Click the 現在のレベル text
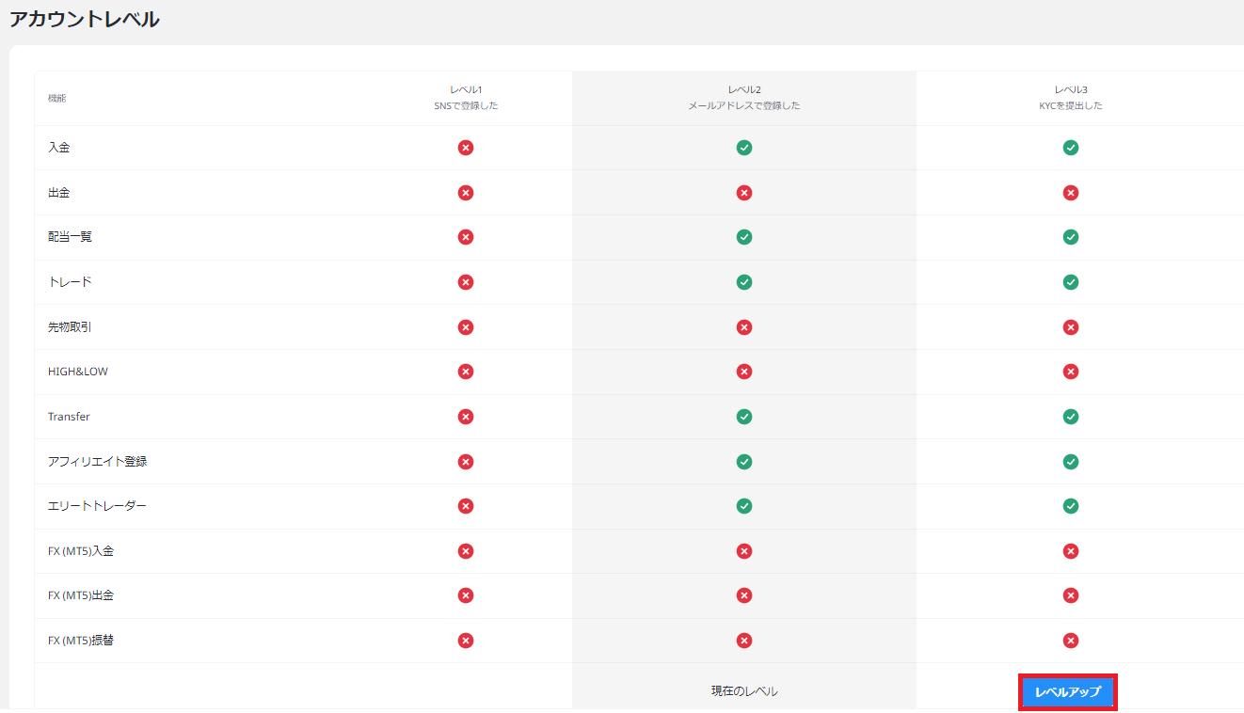1244x713 pixels. pyautogui.click(x=744, y=691)
